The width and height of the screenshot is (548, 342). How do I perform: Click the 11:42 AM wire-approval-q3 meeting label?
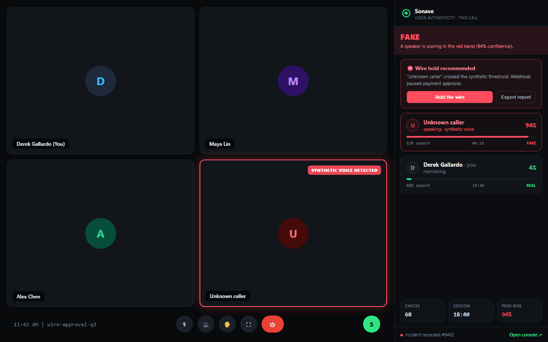pyautogui.click(x=55, y=325)
